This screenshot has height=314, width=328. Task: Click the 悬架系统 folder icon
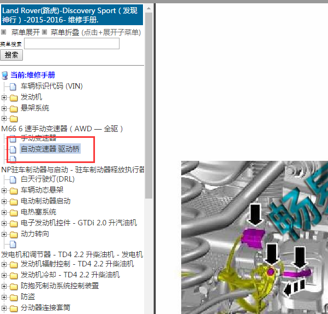click(14, 108)
